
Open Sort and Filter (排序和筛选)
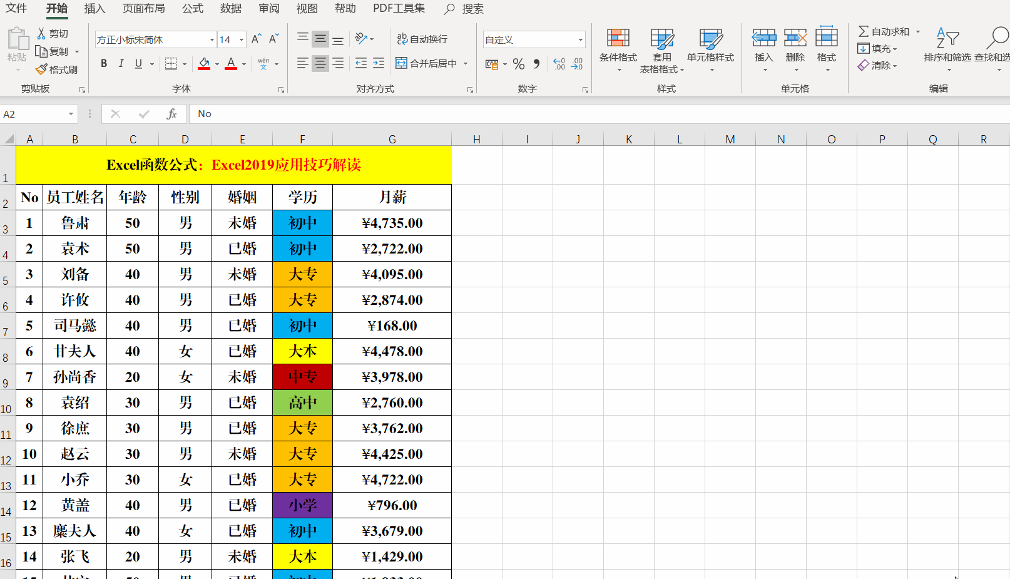(x=947, y=49)
